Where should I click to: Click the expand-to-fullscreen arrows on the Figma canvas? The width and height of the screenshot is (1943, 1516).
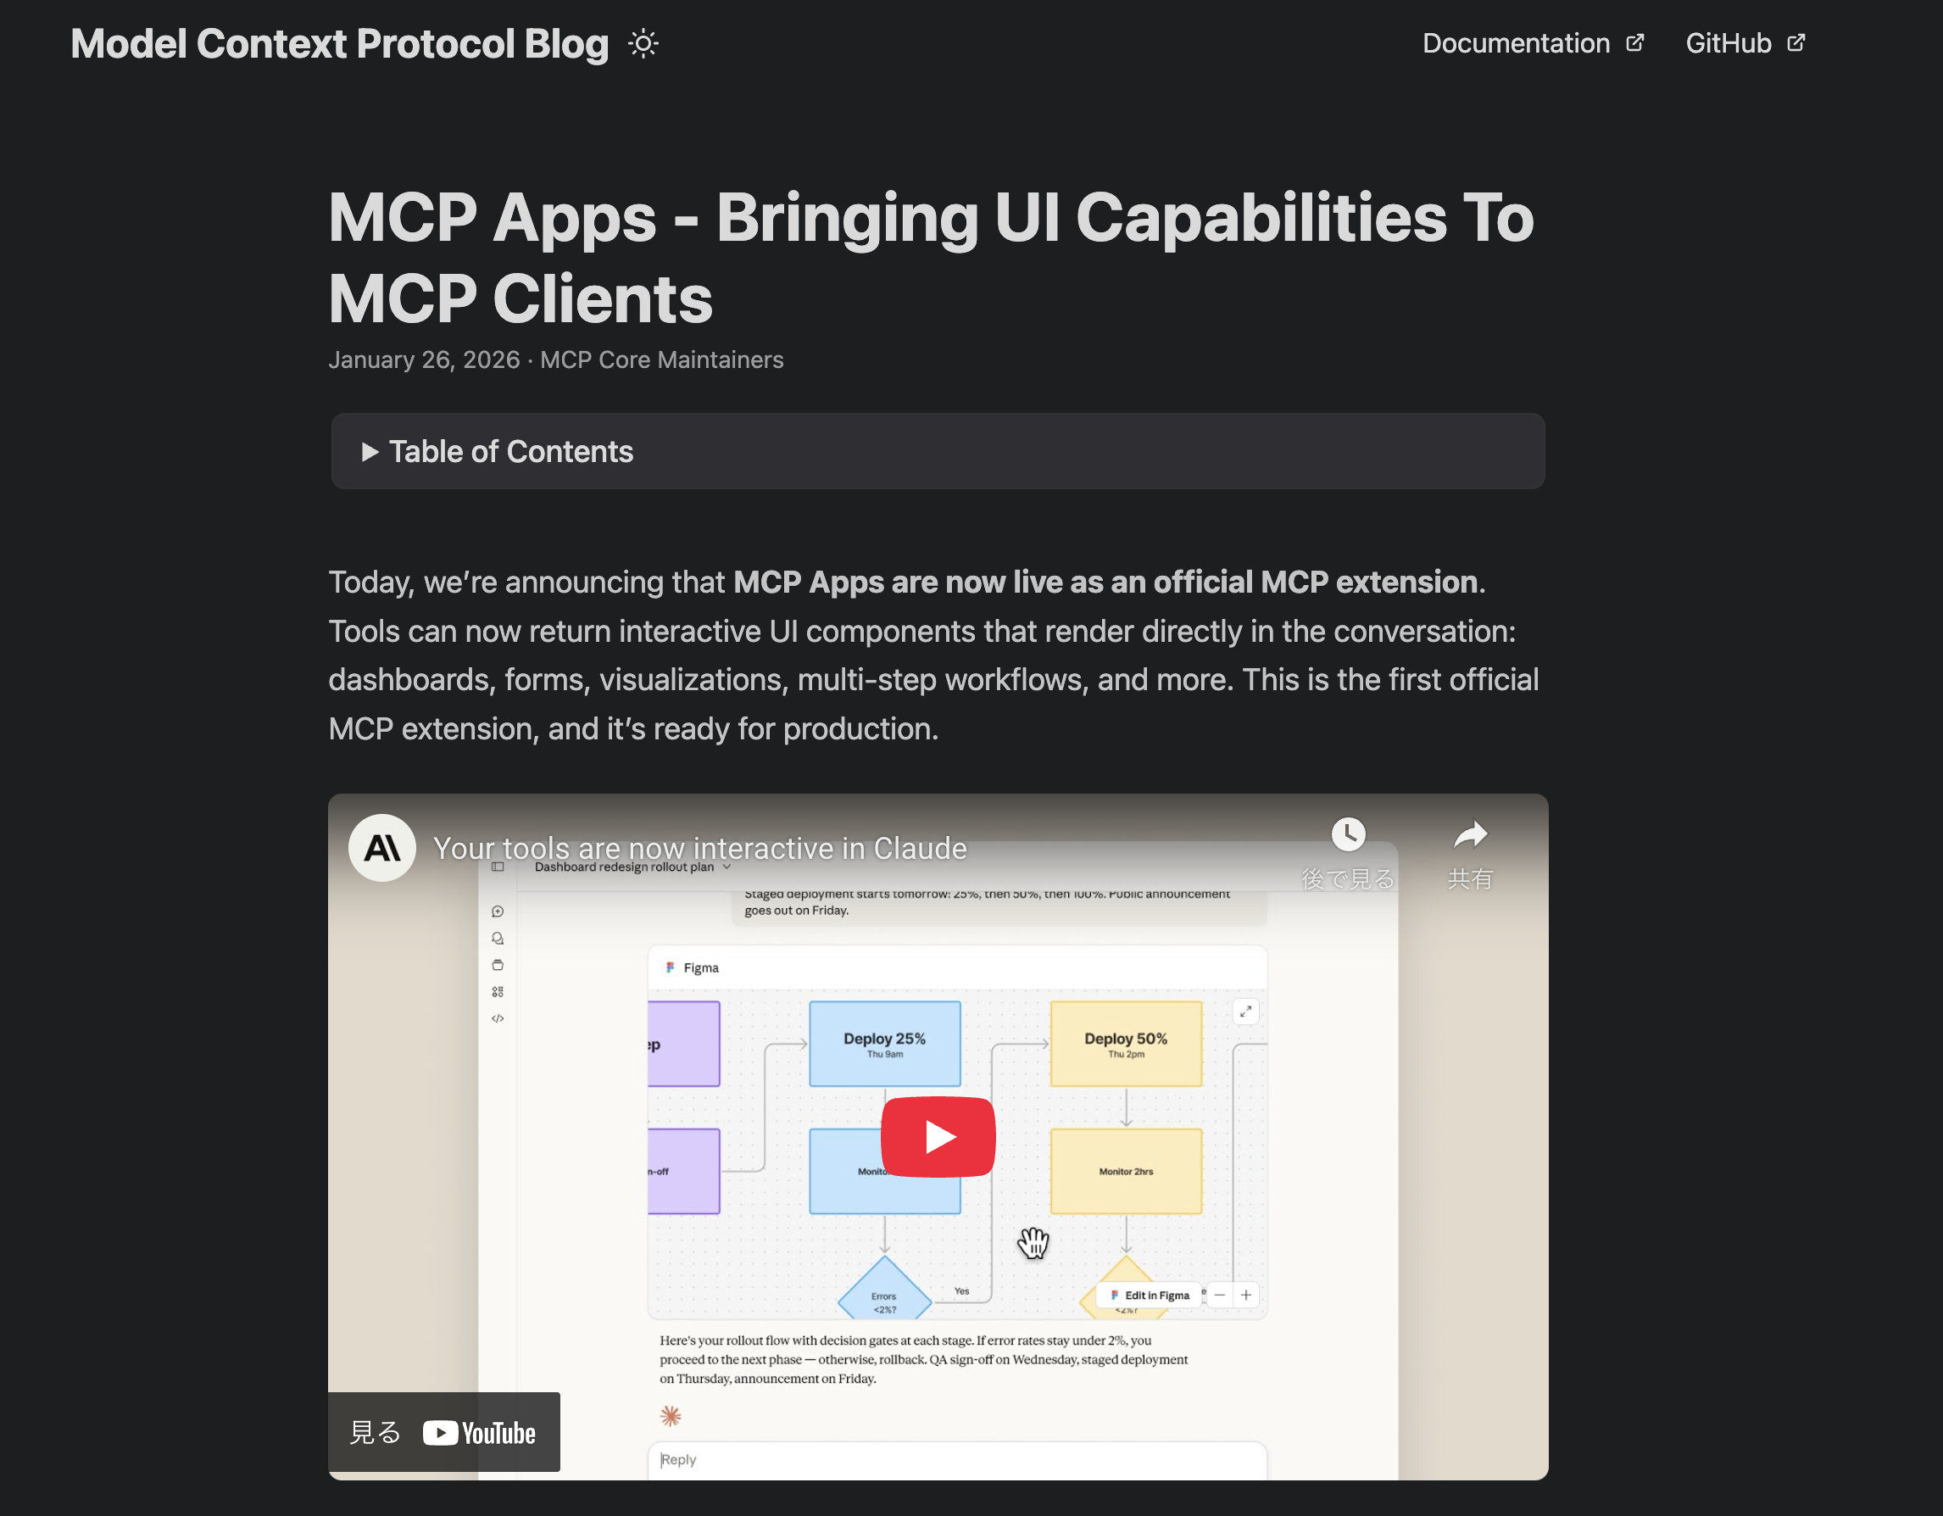tap(1245, 1012)
